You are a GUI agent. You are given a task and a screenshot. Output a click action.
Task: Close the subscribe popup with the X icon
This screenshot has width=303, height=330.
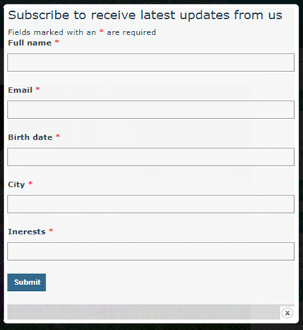point(288,313)
